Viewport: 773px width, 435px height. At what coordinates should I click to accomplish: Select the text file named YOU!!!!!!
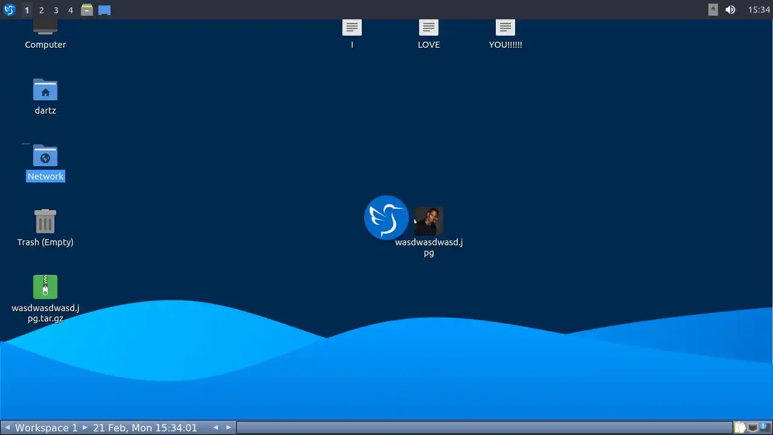pos(505,27)
